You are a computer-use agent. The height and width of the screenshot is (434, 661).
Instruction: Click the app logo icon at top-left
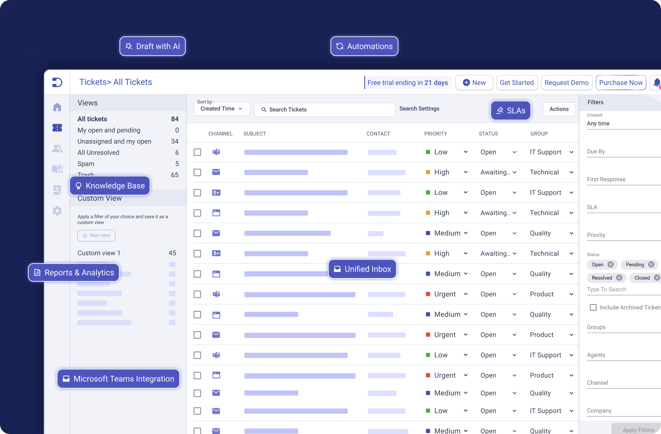pos(57,82)
